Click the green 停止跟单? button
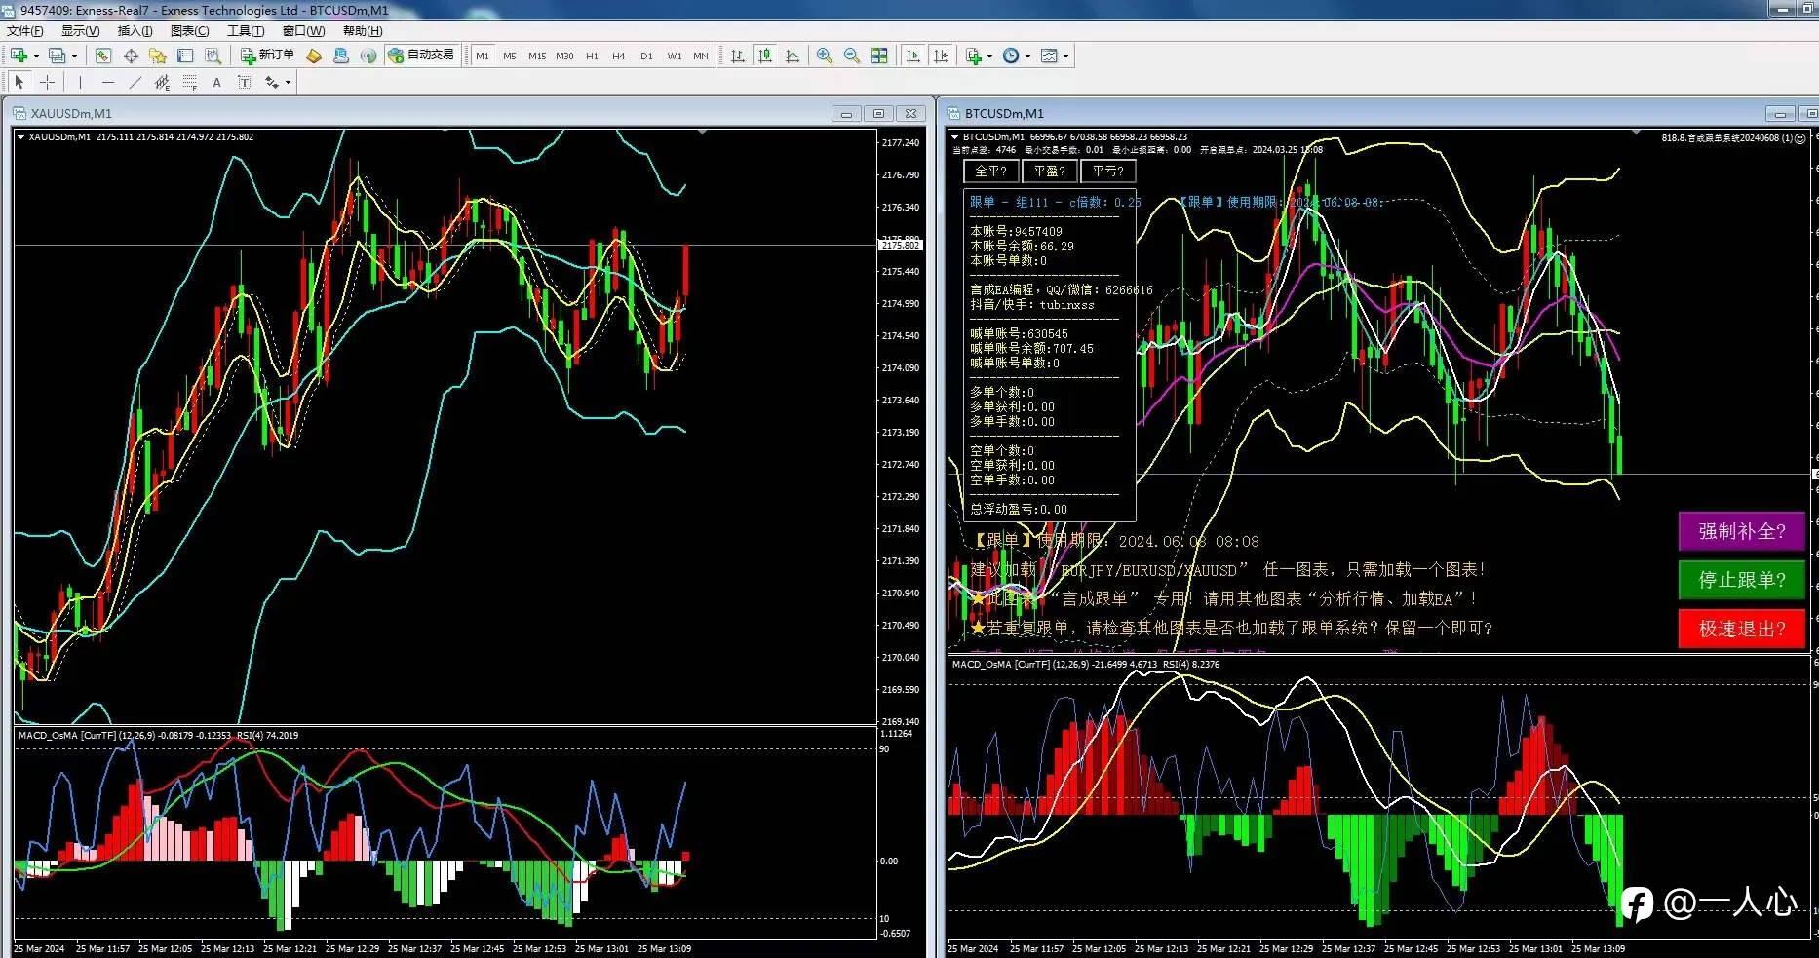 click(1741, 580)
